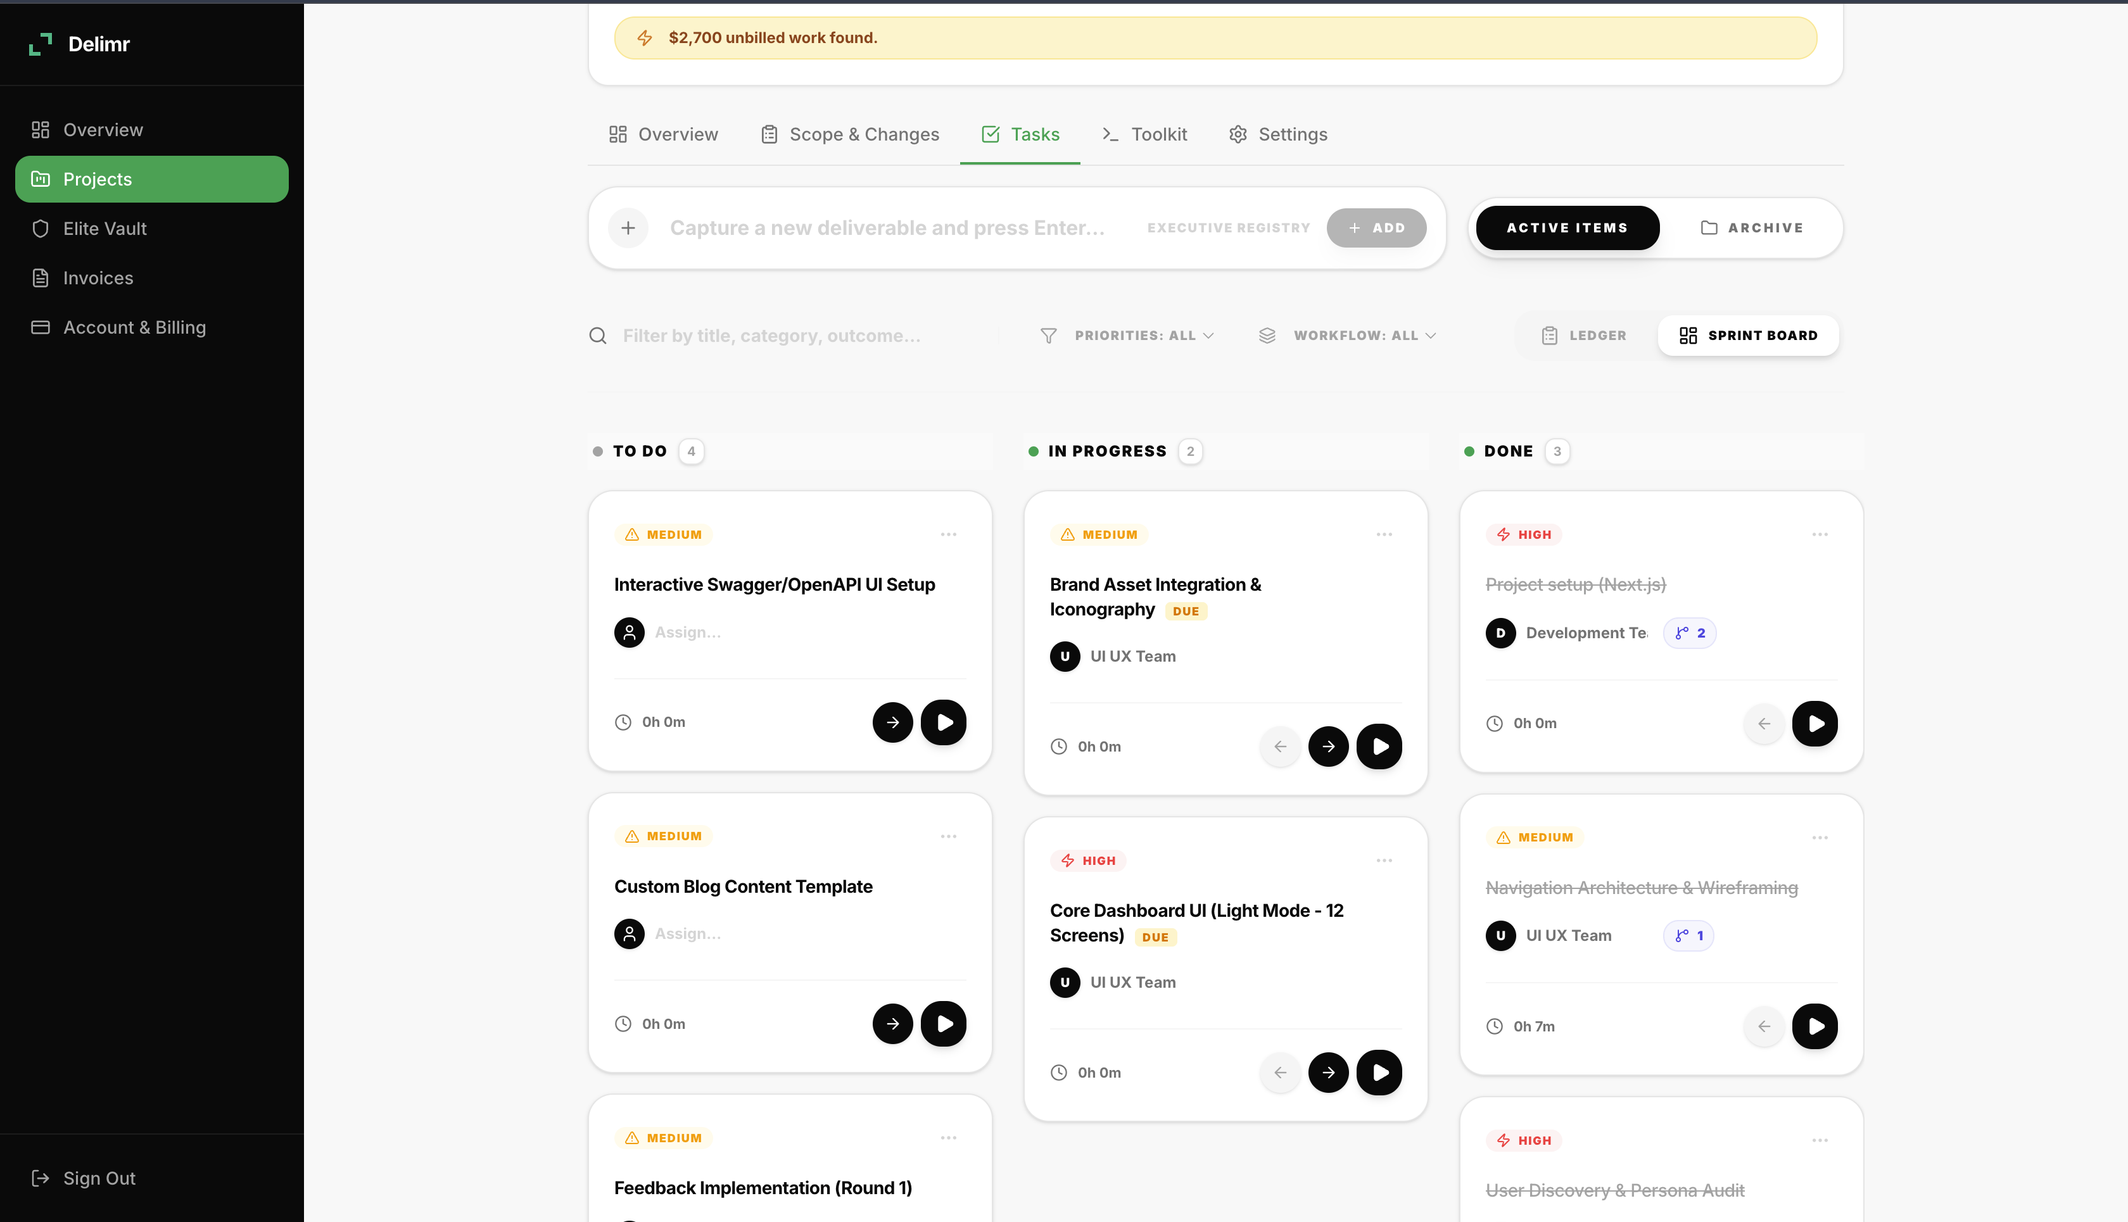The height and width of the screenshot is (1222, 2128).
Task: Move Custom Blog Content Template forward with arrow
Action: 892,1024
